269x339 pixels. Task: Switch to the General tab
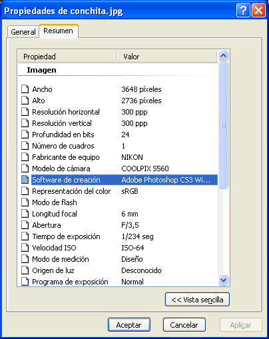tap(23, 32)
